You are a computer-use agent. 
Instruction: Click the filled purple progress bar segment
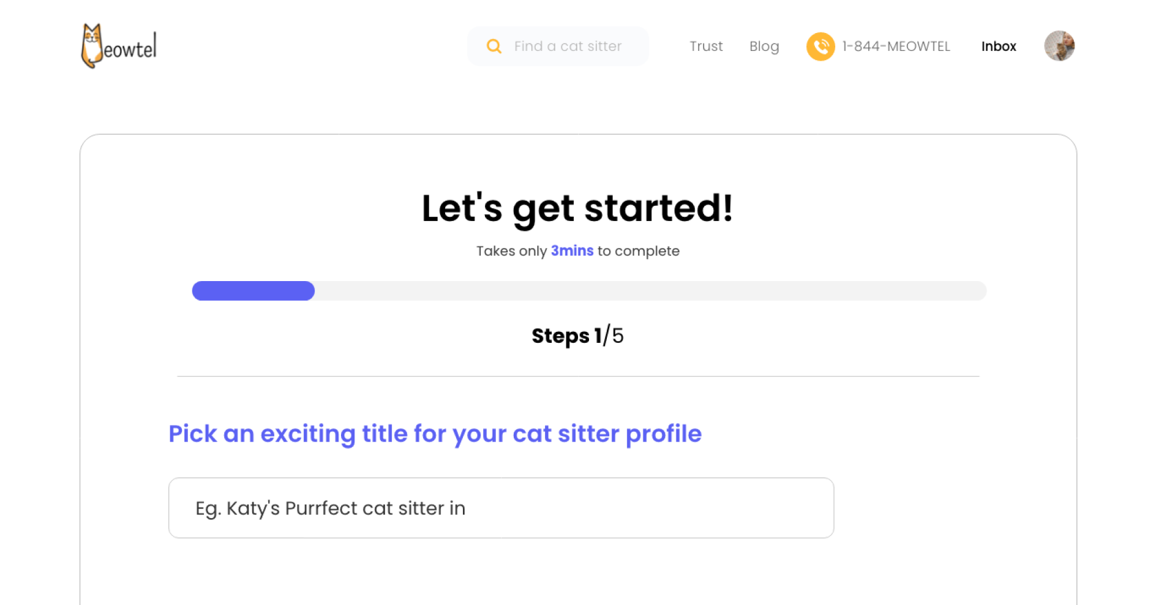pyautogui.click(x=253, y=291)
